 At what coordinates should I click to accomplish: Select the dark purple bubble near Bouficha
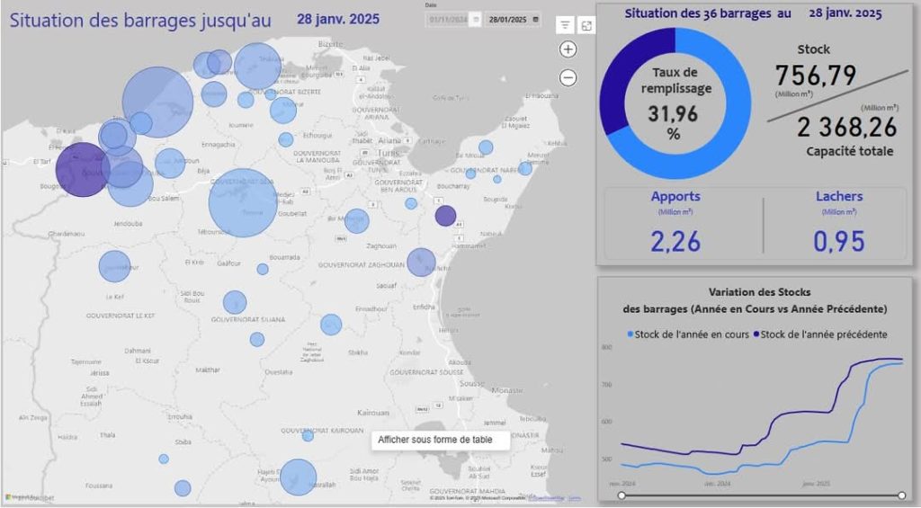pos(445,216)
